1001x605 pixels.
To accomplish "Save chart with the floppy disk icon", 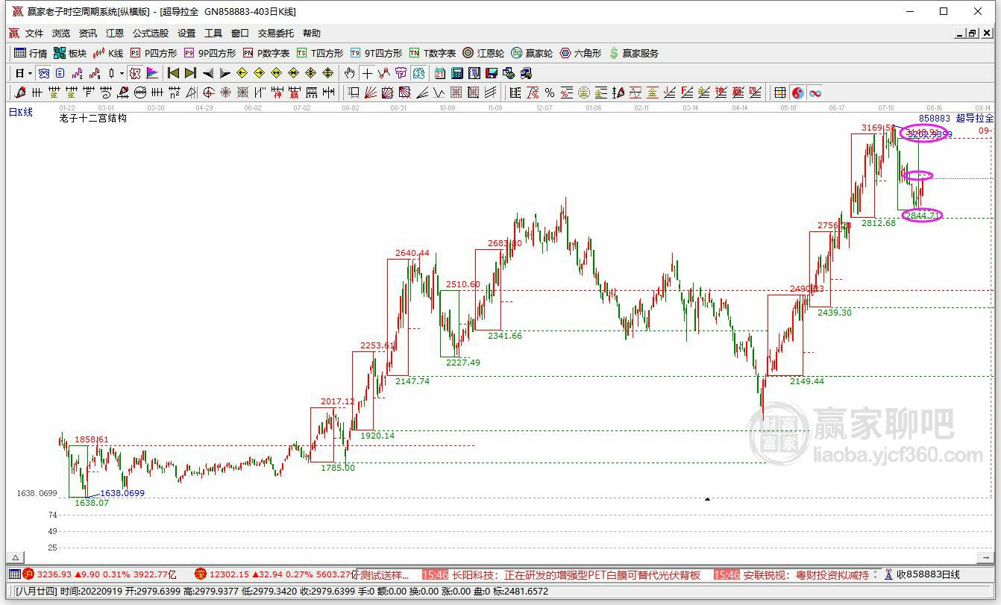I will click(x=492, y=73).
